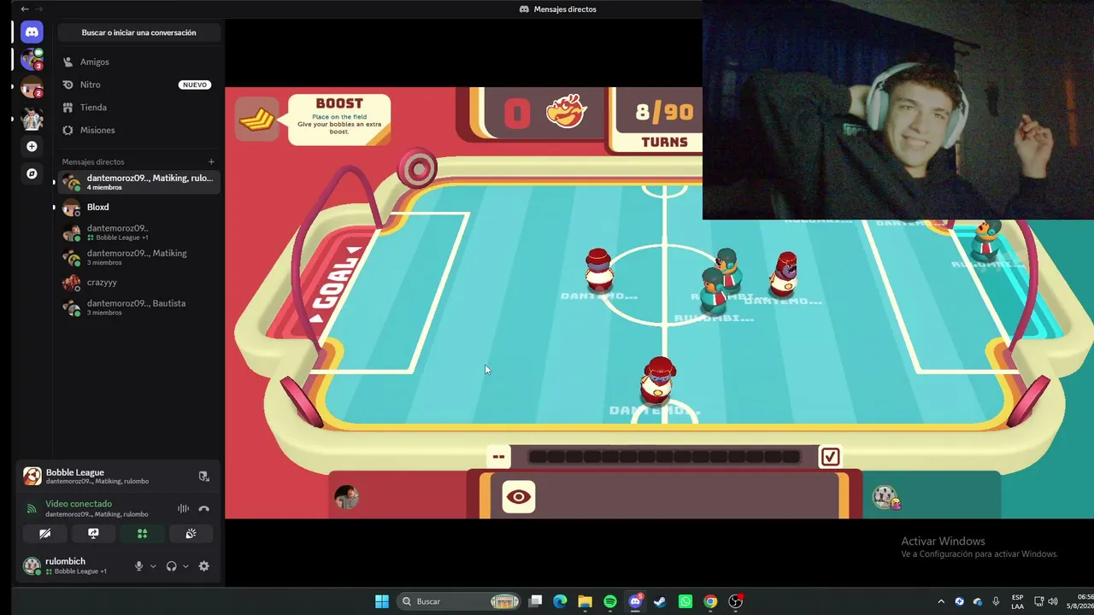Open WhatsApp from the taskbar
The height and width of the screenshot is (615, 1094).
pyautogui.click(x=685, y=601)
